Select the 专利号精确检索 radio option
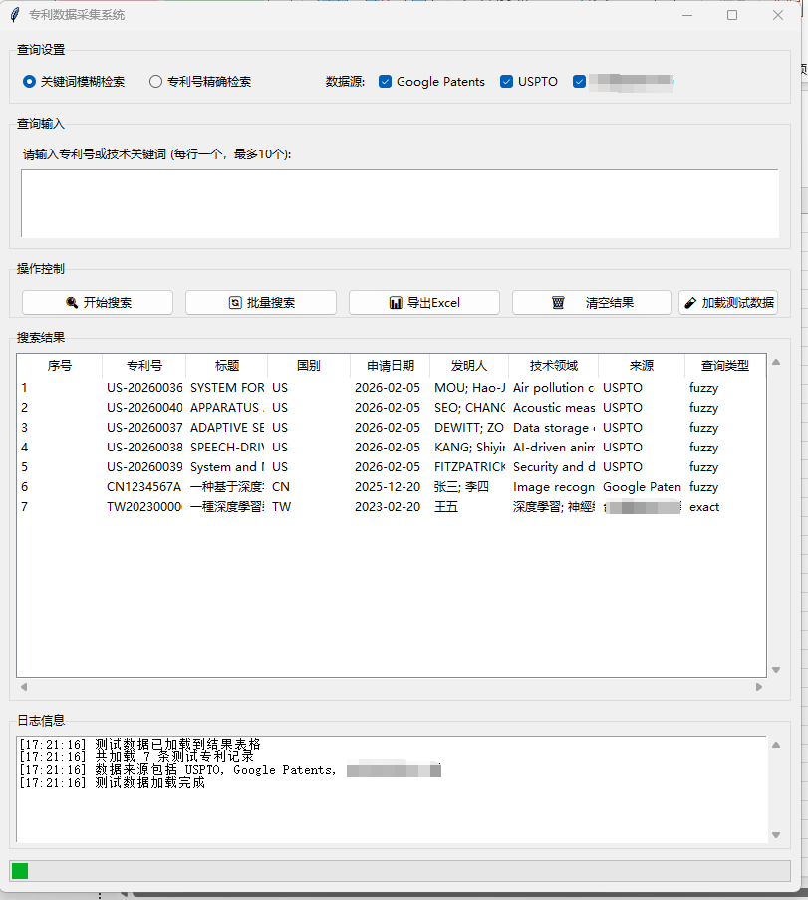 (154, 82)
